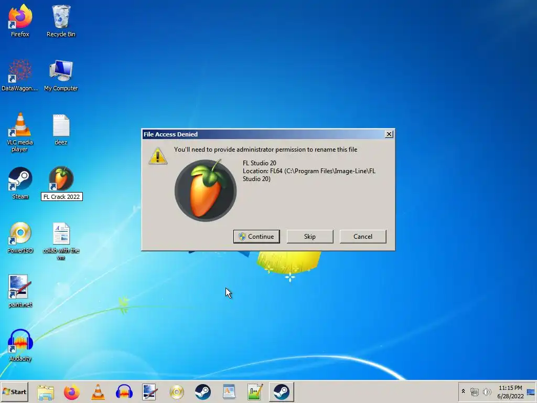Click Skip in File Access Denied dialog
The width and height of the screenshot is (537, 403).
click(310, 237)
